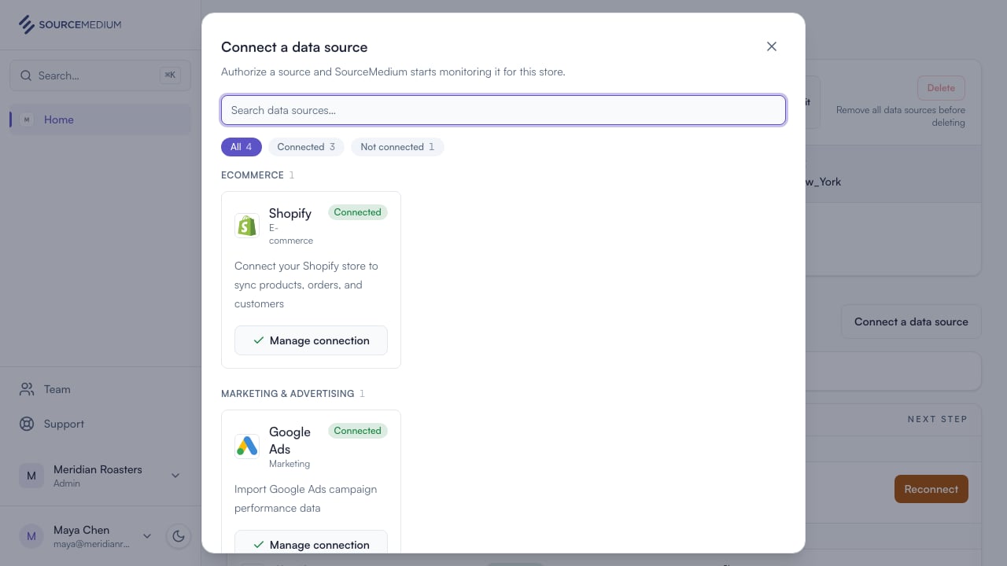Click the Maya Chen avatar
The width and height of the screenshot is (1007, 566).
(x=31, y=536)
